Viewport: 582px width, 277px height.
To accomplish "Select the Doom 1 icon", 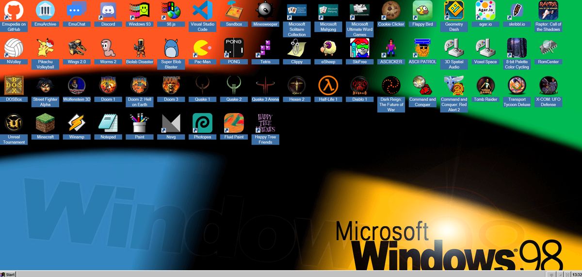I will (x=108, y=85).
